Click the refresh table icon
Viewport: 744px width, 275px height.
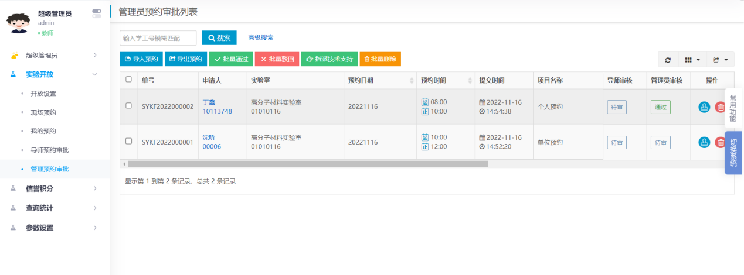pyautogui.click(x=668, y=60)
